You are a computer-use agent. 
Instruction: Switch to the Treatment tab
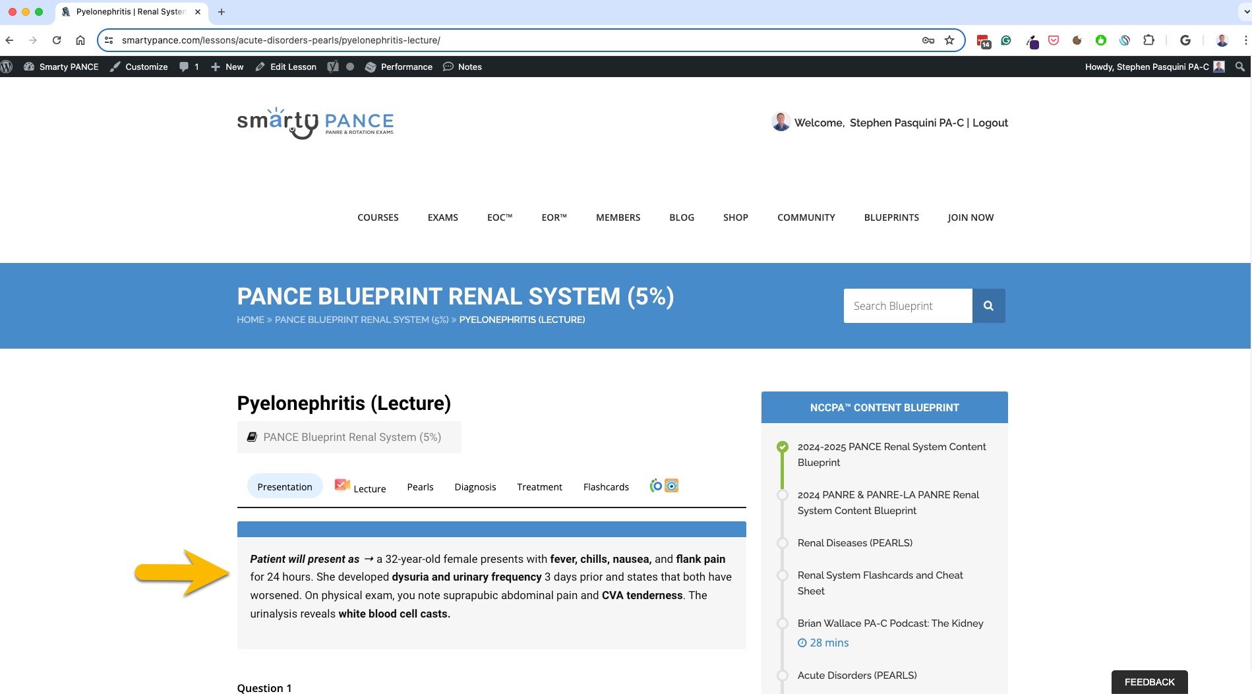pos(539,486)
